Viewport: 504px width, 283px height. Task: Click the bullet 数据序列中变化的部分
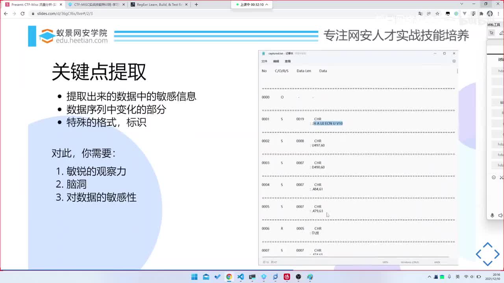(116, 109)
